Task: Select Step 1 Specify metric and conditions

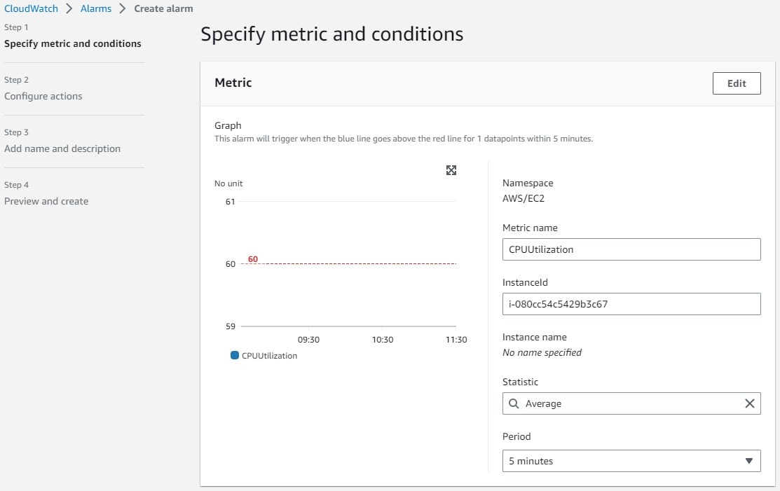Action: click(72, 43)
